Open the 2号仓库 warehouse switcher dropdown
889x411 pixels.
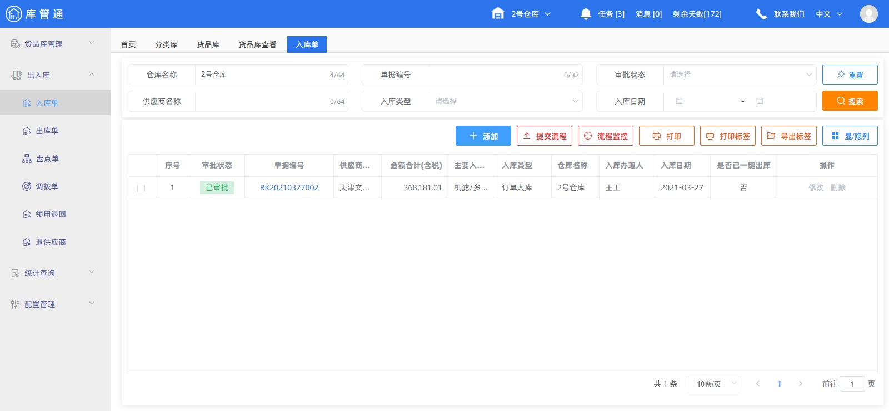(x=531, y=14)
